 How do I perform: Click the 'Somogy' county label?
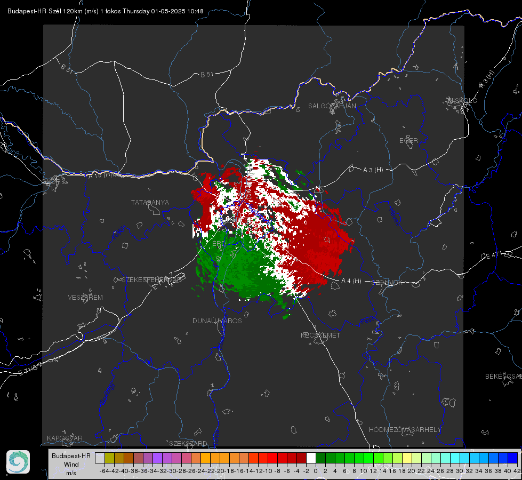(x=107, y=394)
